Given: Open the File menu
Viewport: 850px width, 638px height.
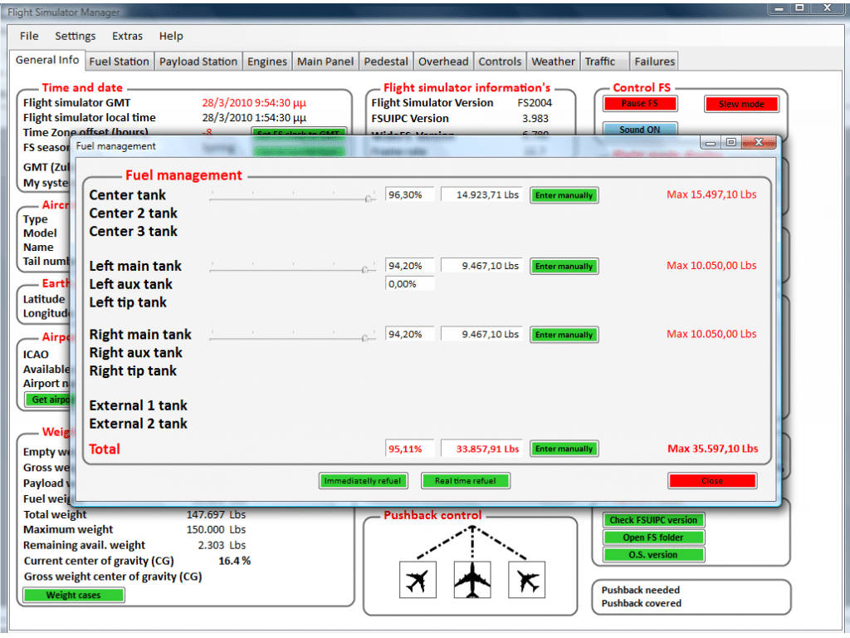Looking at the screenshot, I should 29,37.
